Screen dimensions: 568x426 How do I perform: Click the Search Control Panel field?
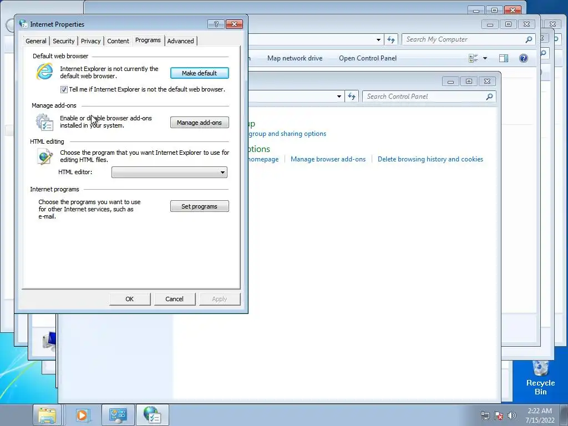click(x=429, y=97)
